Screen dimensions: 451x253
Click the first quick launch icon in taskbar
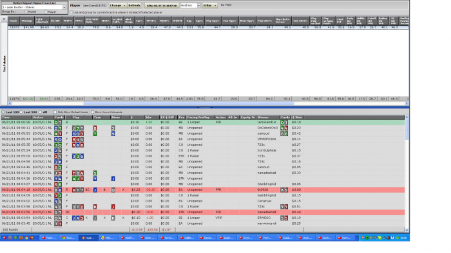5,238
